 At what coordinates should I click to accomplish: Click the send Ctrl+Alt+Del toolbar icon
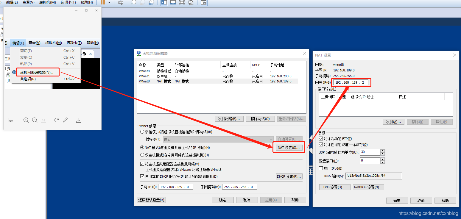point(121,2)
